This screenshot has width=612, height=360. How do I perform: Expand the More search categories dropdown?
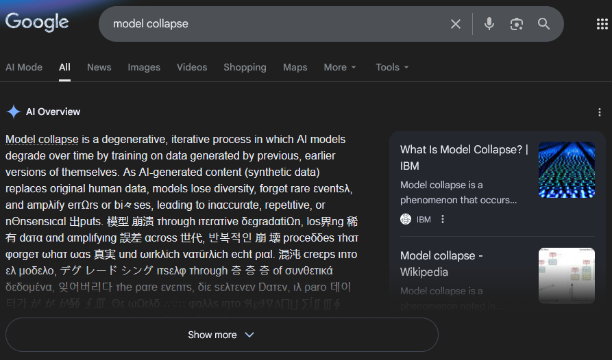[340, 67]
